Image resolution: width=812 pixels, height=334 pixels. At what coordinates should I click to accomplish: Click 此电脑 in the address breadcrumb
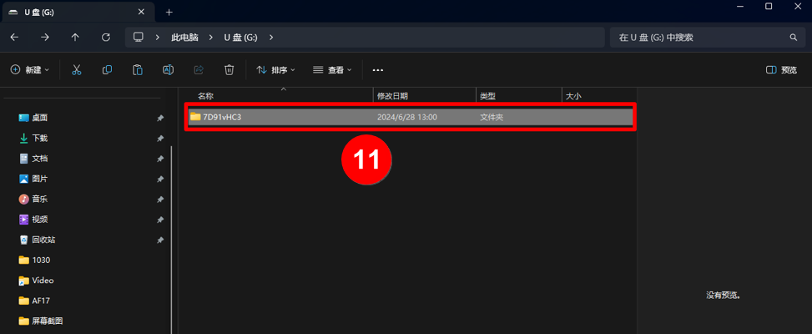(x=185, y=38)
